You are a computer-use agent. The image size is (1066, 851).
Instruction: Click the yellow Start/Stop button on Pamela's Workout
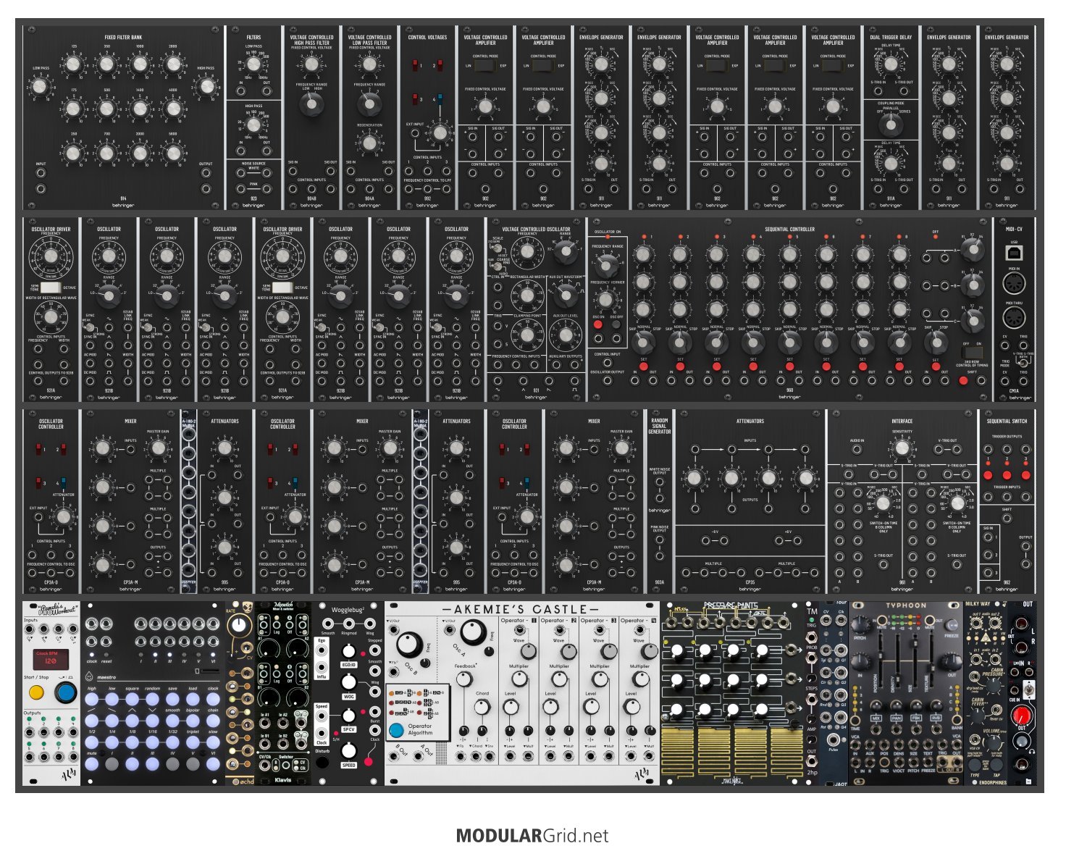[x=36, y=693]
